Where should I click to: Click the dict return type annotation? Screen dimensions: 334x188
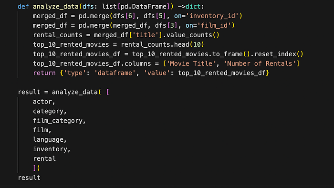193,7
